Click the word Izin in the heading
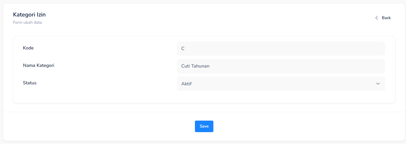 pos(41,14)
